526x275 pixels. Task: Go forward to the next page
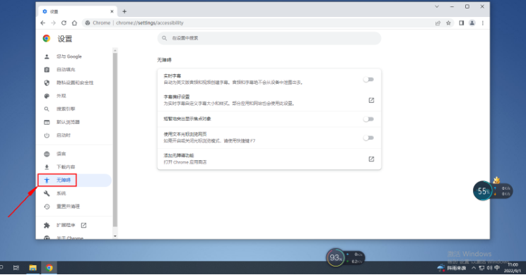pyautogui.click(x=53, y=23)
